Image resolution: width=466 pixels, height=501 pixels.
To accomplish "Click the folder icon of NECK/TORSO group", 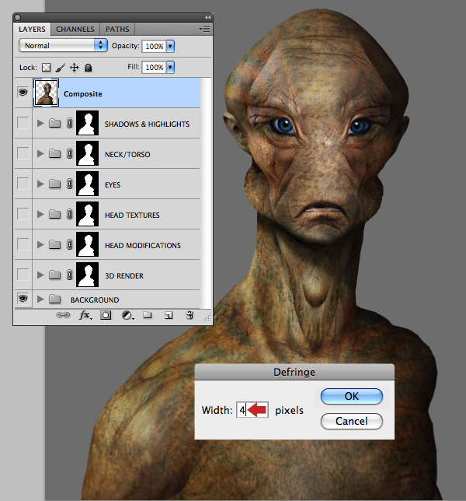I will (55, 153).
